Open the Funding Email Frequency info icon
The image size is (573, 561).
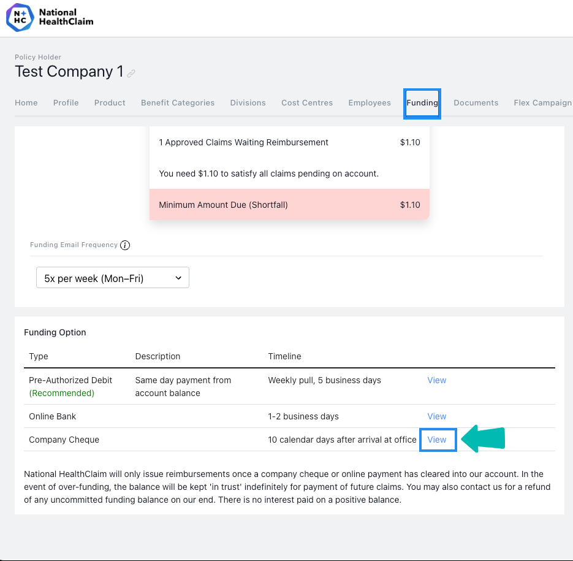click(125, 245)
